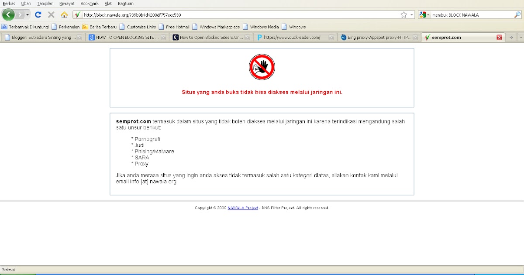Switch to the Blogger: Sutradara Sinting tab
This screenshot has height=275, width=524.
(x=43, y=38)
